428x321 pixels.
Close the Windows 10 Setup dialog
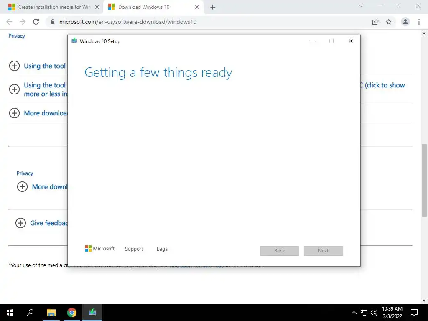(351, 41)
